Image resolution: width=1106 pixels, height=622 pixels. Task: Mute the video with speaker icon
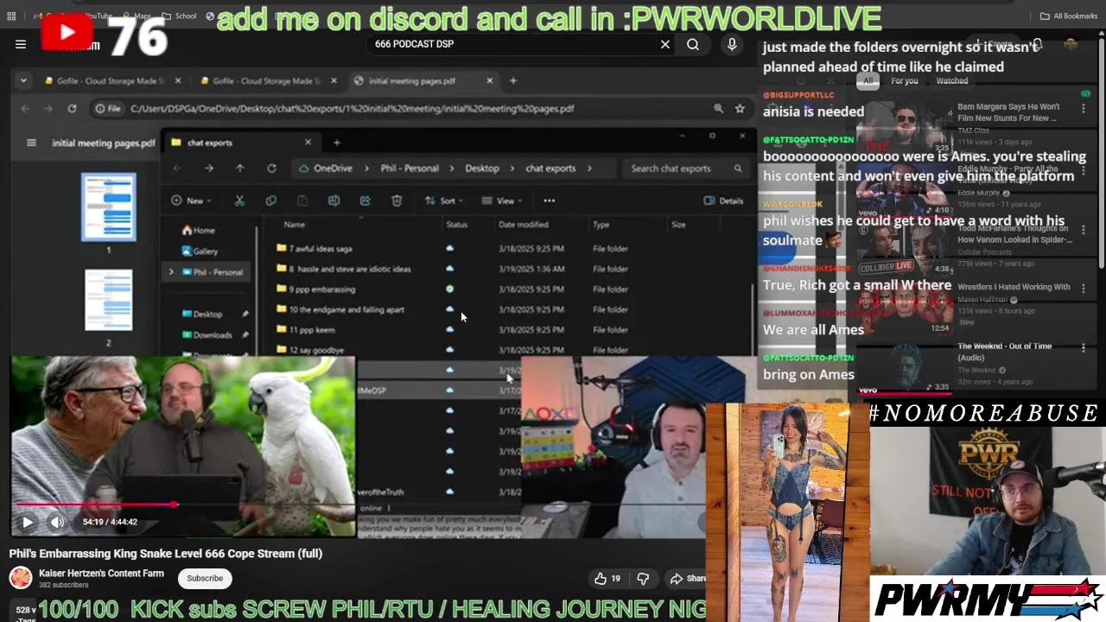coord(57,522)
